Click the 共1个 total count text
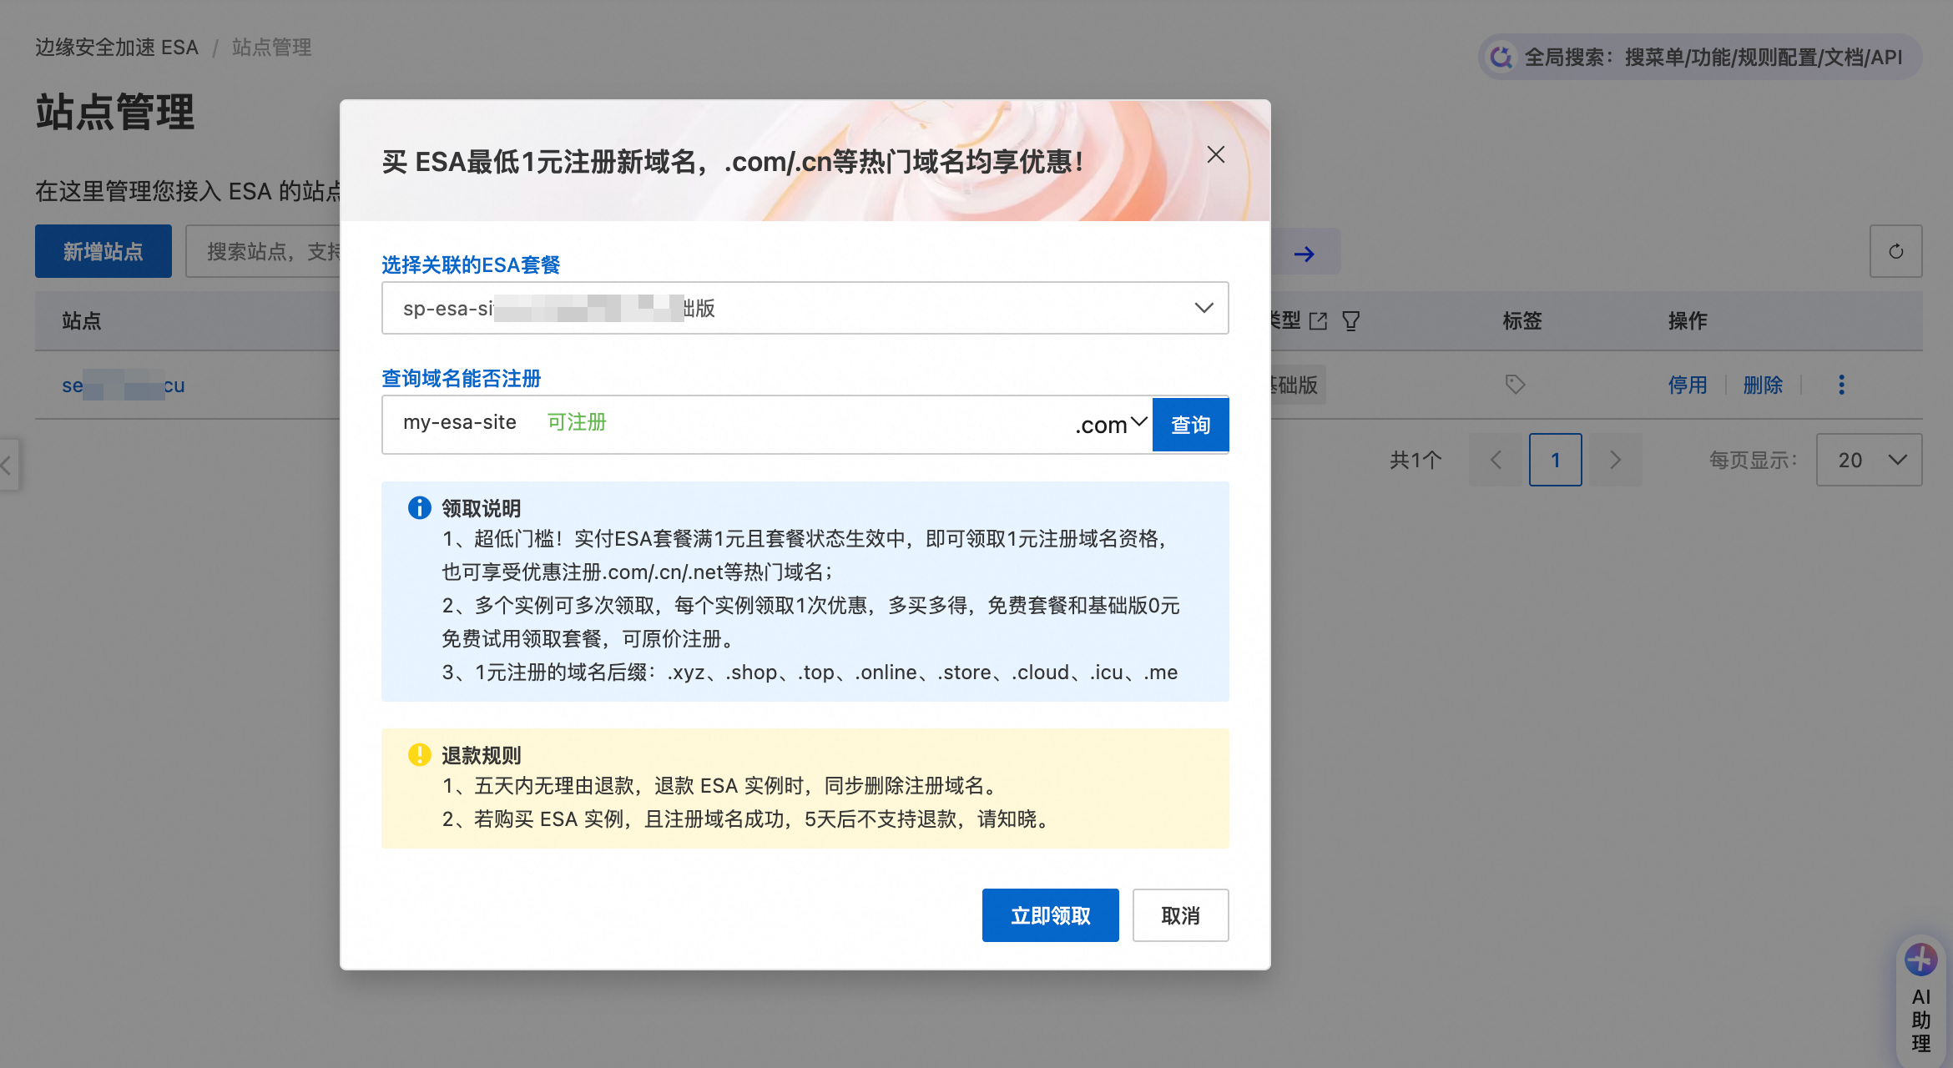This screenshot has height=1068, width=1953. pyautogui.click(x=1416, y=460)
